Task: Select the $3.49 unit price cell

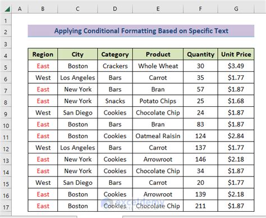Action: 236,66
